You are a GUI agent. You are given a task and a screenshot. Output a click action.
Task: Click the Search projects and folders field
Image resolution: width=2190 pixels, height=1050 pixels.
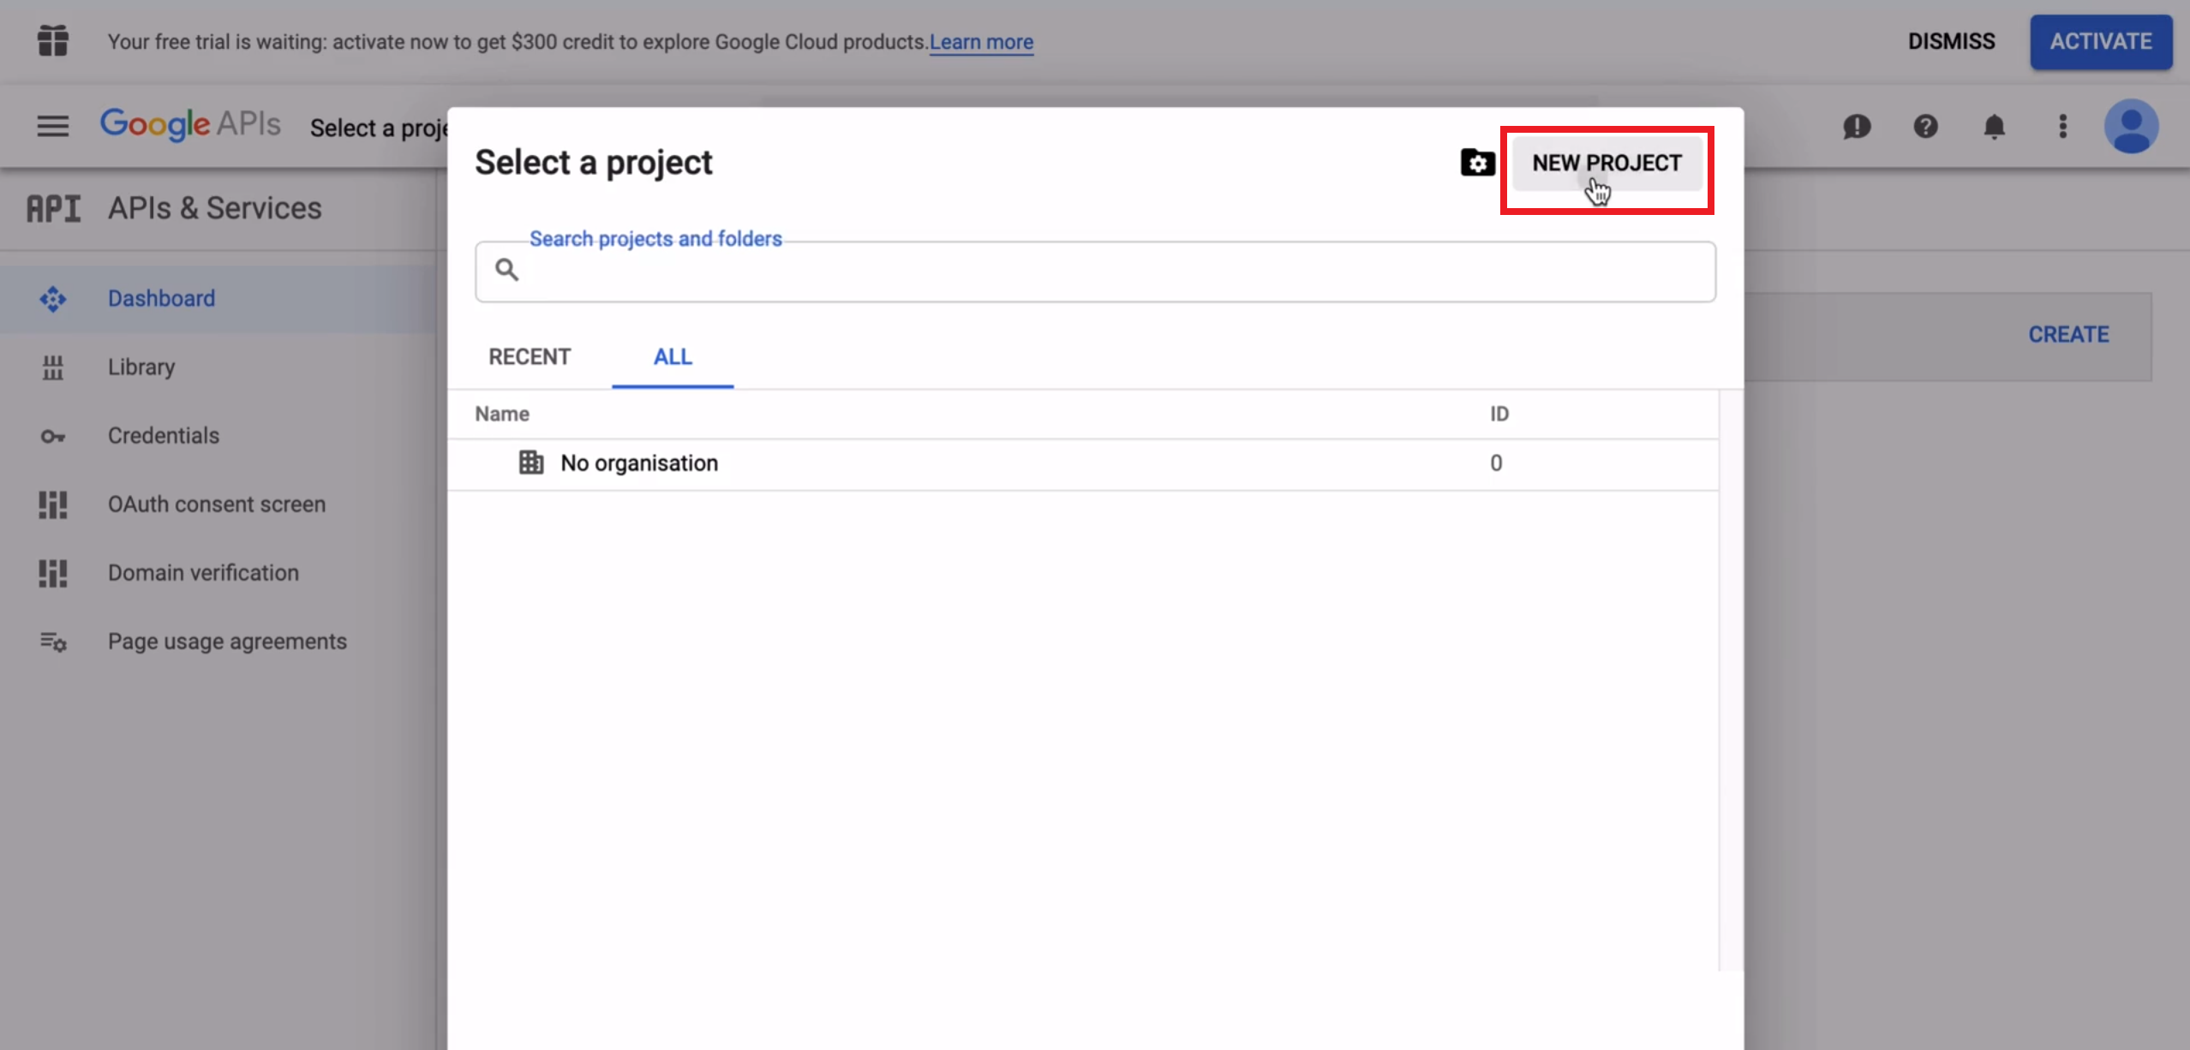point(1097,271)
